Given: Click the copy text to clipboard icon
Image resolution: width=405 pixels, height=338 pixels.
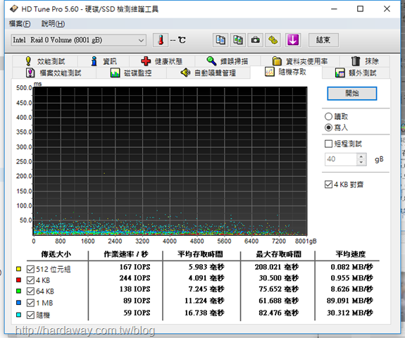Looking at the screenshot, I should pyautogui.click(x=220, y=40).
